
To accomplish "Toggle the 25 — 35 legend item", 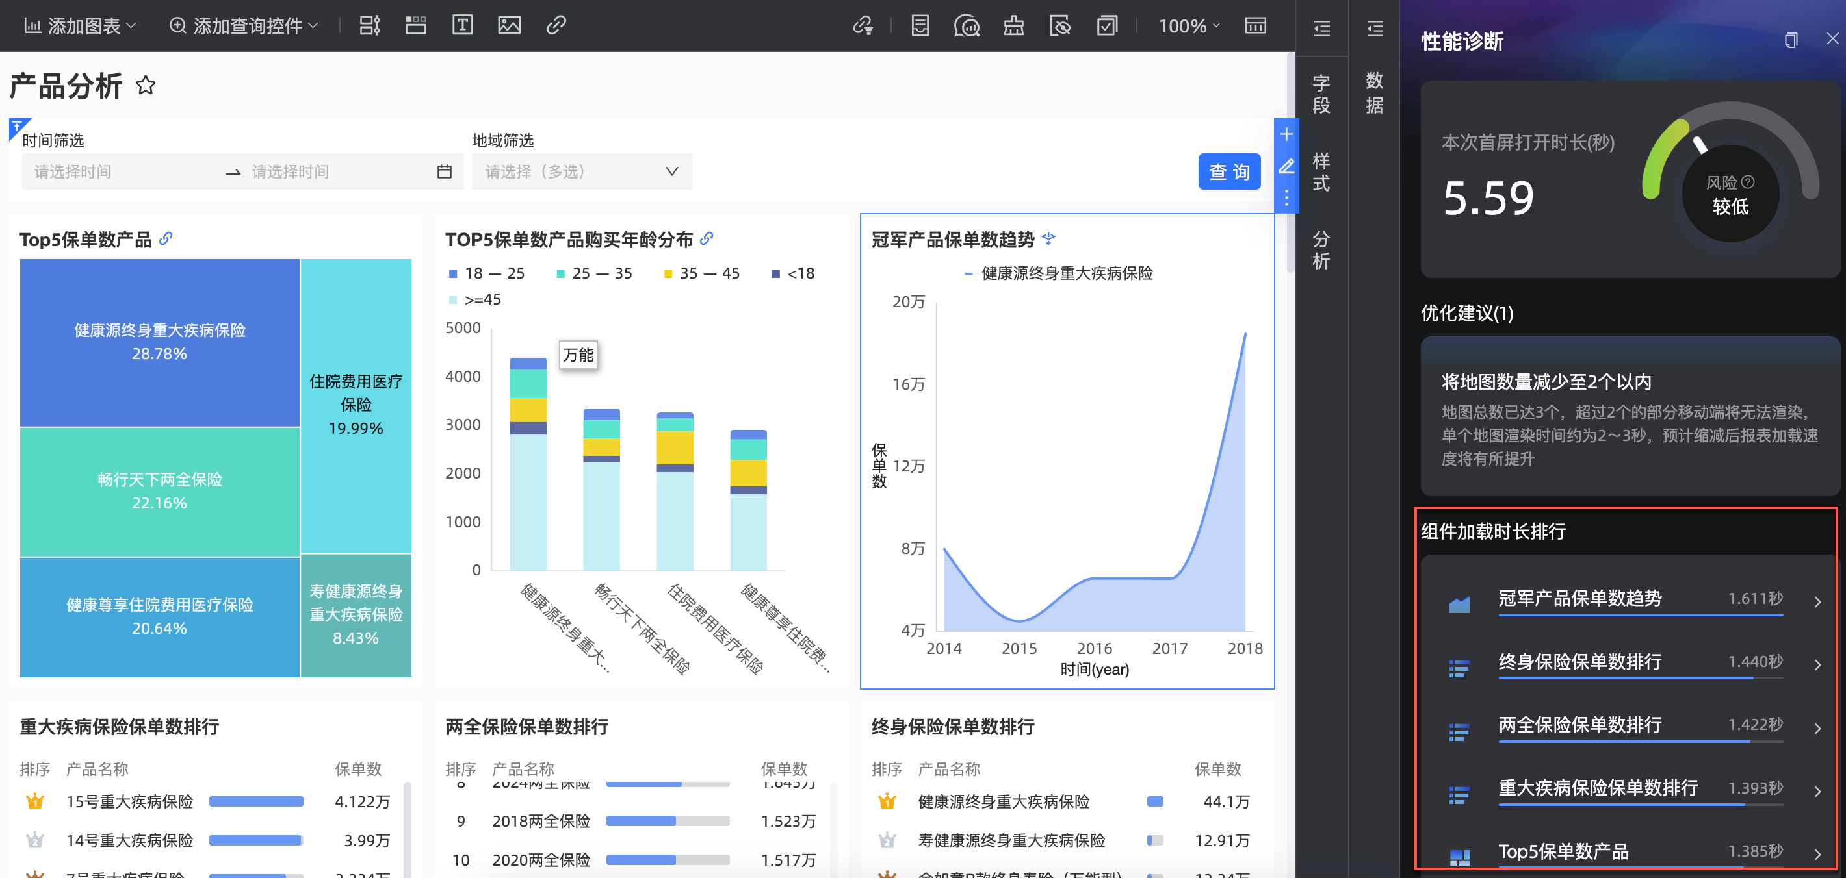I will (x=595, y=273).
